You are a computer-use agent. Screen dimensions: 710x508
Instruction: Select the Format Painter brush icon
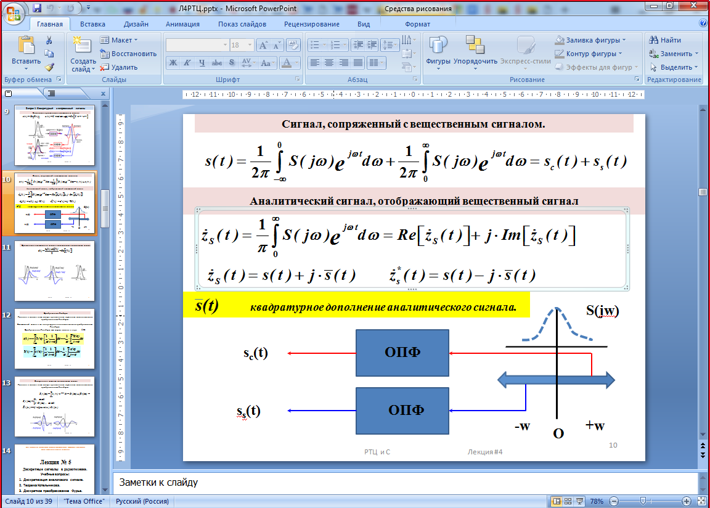pos(49,67)
